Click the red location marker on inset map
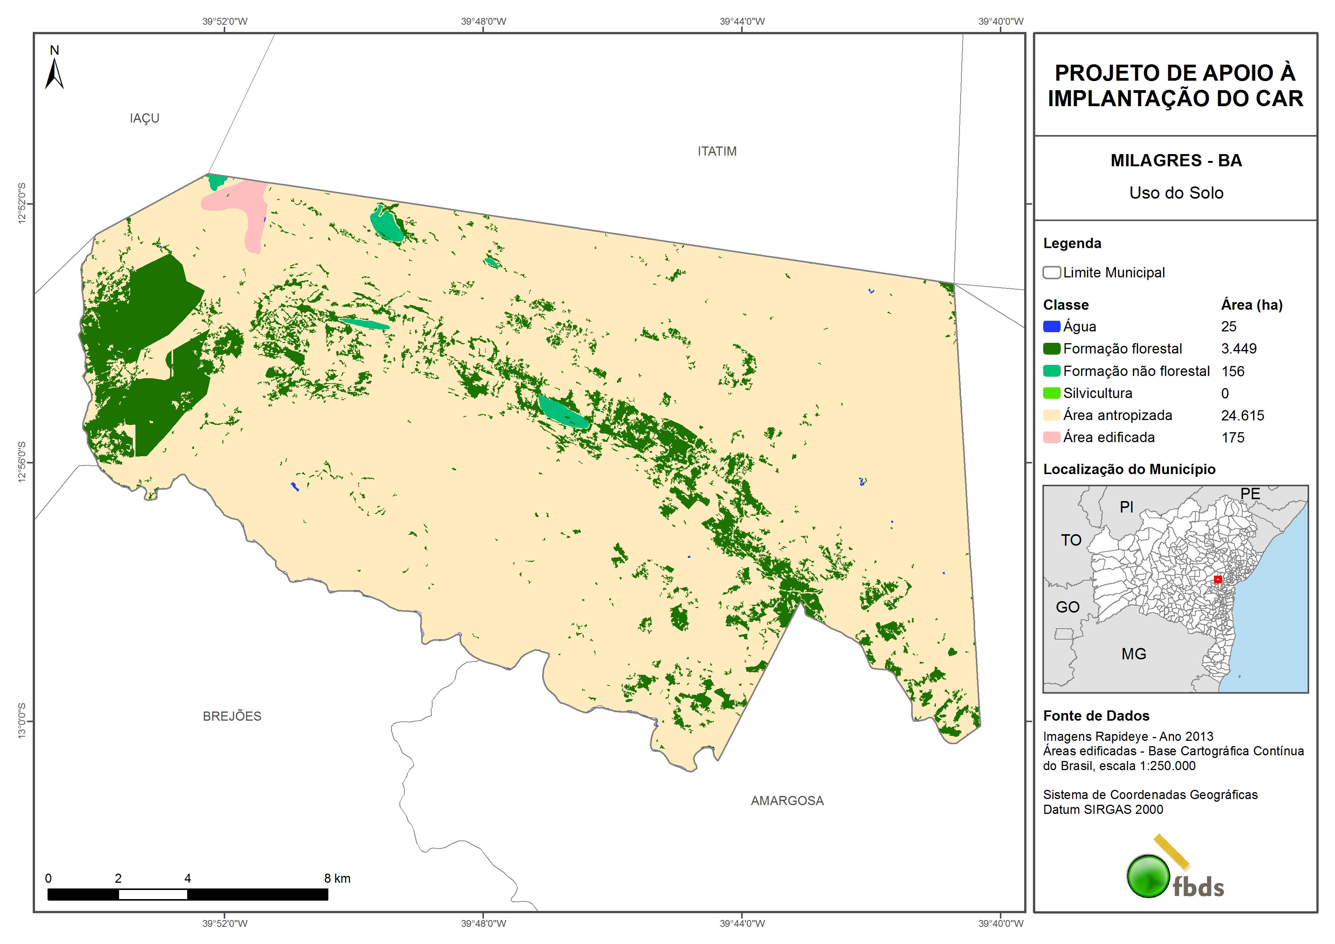The height and width of the screenshot is (944, 1335). tap(1217, 579)
